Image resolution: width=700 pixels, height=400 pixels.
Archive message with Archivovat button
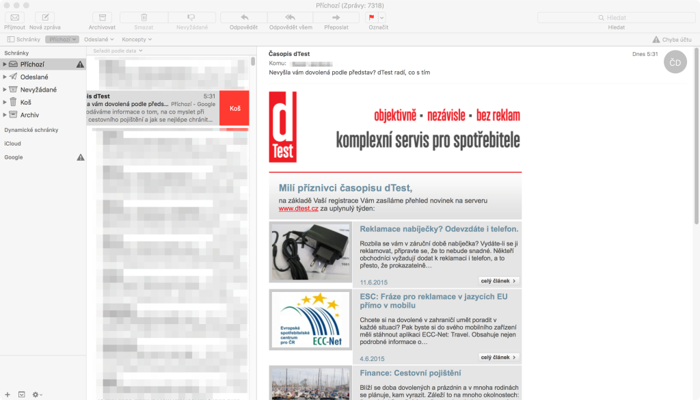click(x=103, y=17)
